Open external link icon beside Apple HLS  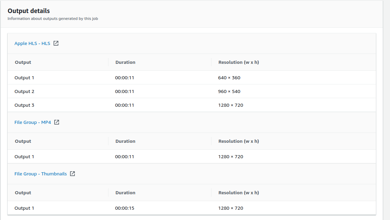click(x=56, y=43)
